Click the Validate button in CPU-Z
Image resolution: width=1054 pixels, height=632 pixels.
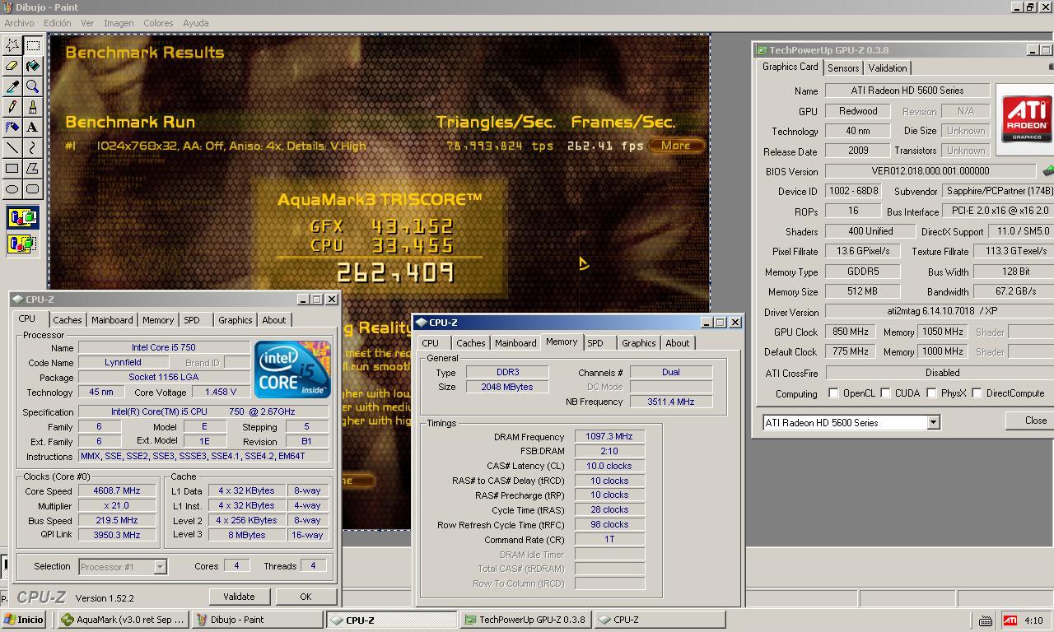coord(239,597)
